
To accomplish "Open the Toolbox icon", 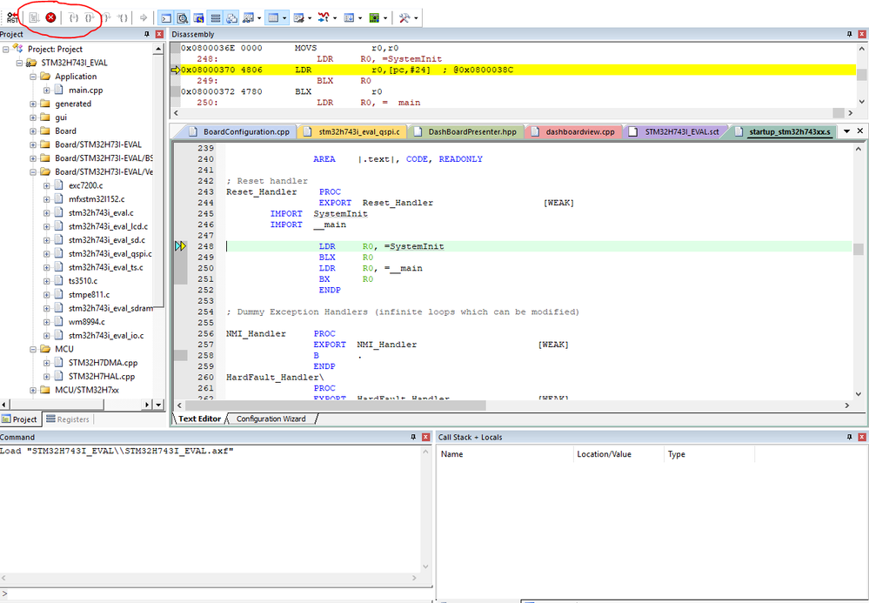I will coord(404,17).
